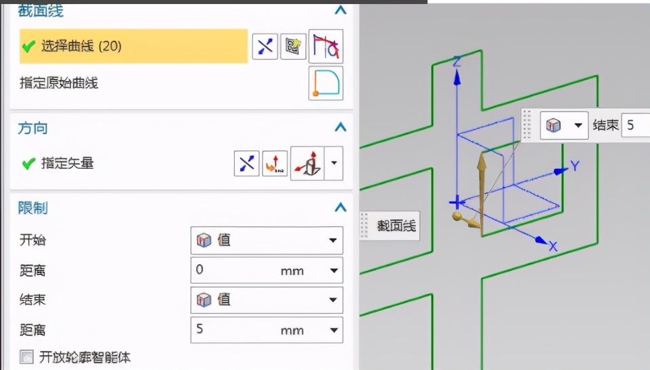The height and width of the screenshot is (370, 650).
Task: Open the end 距离 dropdown arrow
Action: [x=334, y=330]
